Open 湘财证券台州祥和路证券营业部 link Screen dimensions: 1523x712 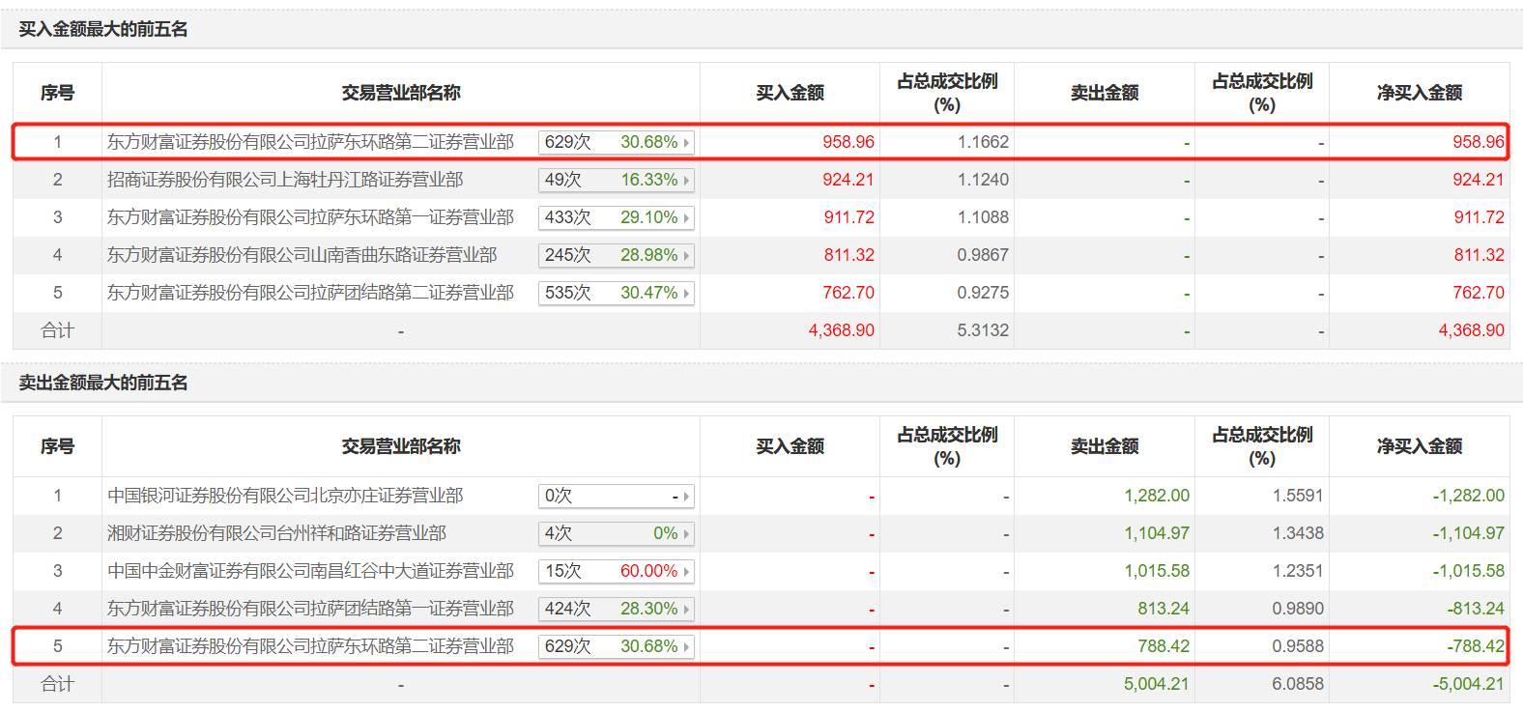[x=277, y=533]
